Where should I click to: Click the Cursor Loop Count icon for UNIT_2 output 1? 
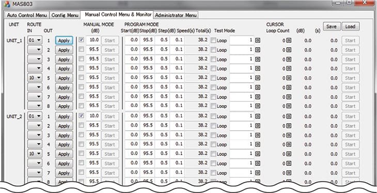click(289, 116)
